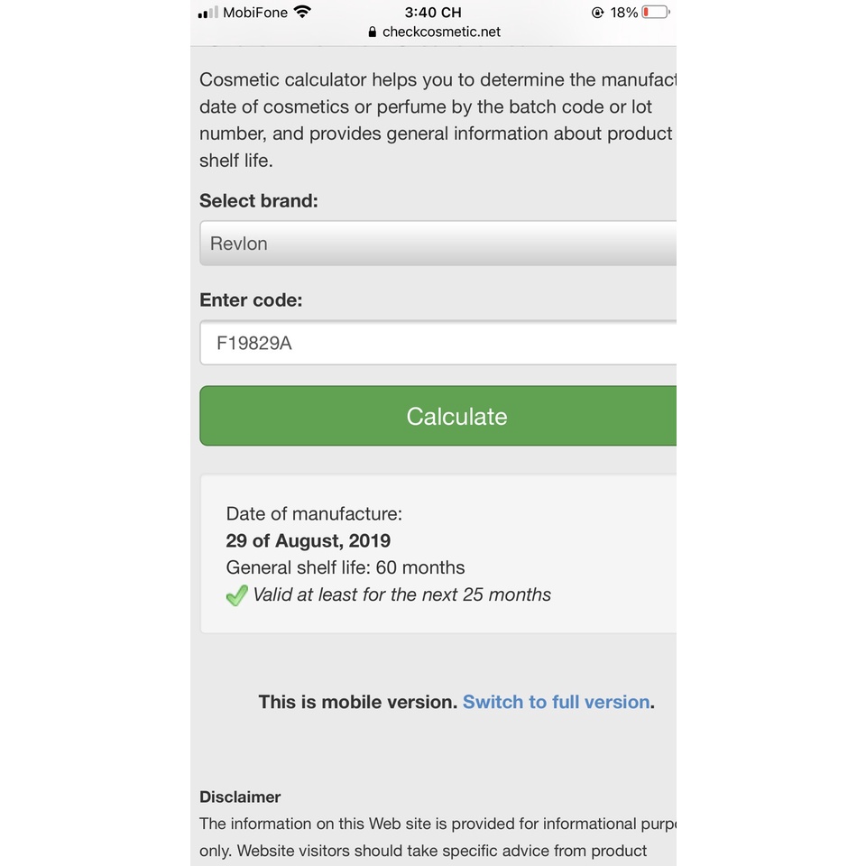Click the 29 of August, 2019 date
The height and width of the screenshot is (866, 866).
pyautogui.click(x=309, y=541)
